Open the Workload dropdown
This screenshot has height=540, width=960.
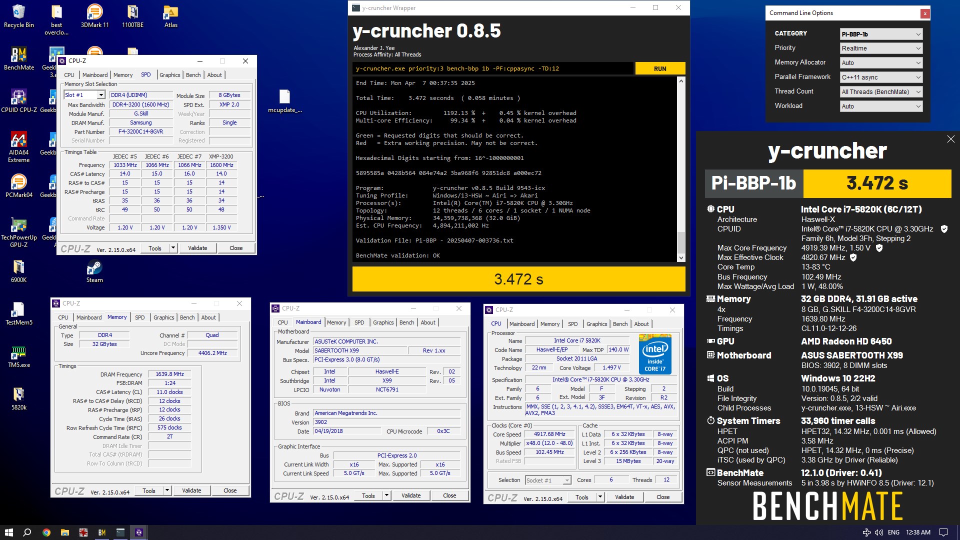(881, 106)
